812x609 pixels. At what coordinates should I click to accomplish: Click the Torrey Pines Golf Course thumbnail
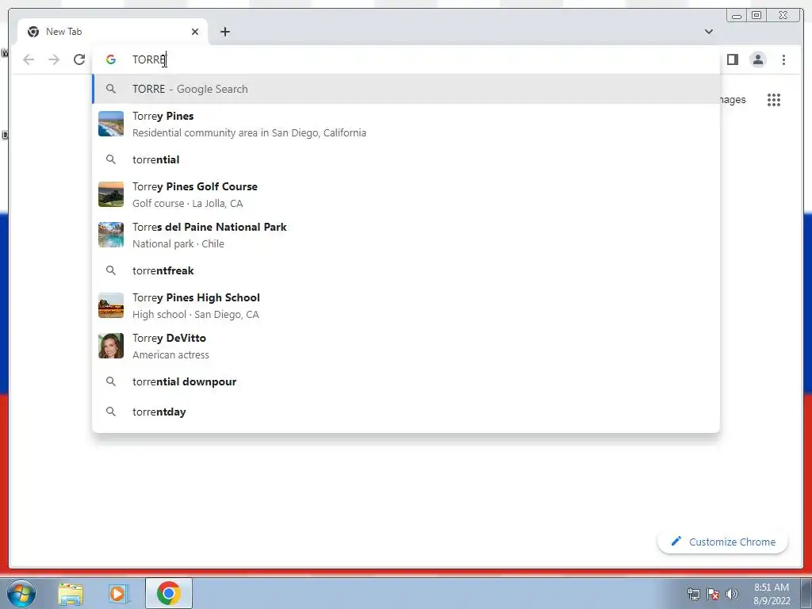point(111,194)
